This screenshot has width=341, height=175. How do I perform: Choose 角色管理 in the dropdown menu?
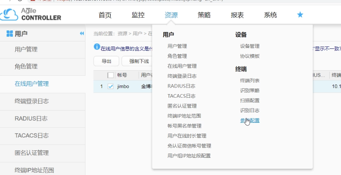[x=177, y=56]
